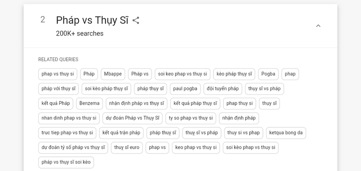Click the share icon beside Pháp vs Thụy Sĩ

pyautogui.click(x=136, y=20)
